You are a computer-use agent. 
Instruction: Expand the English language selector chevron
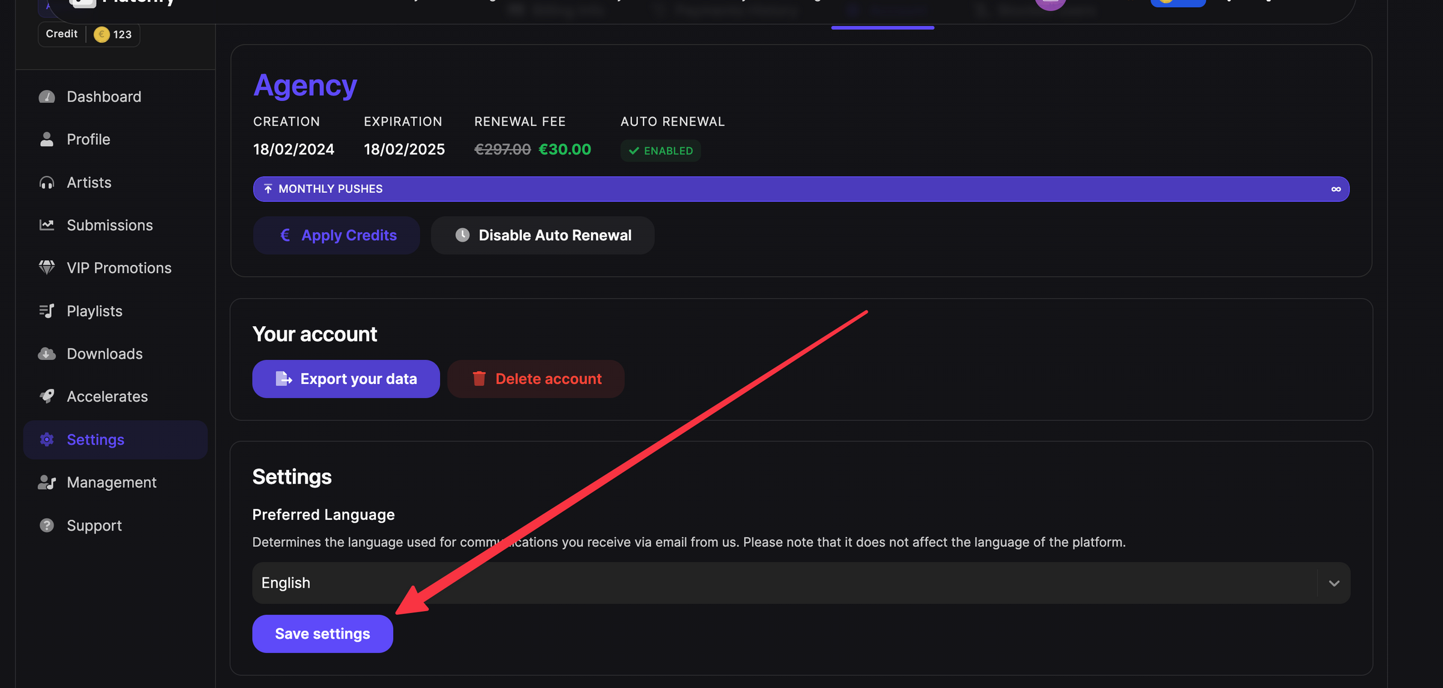[x=1335, y=582]
